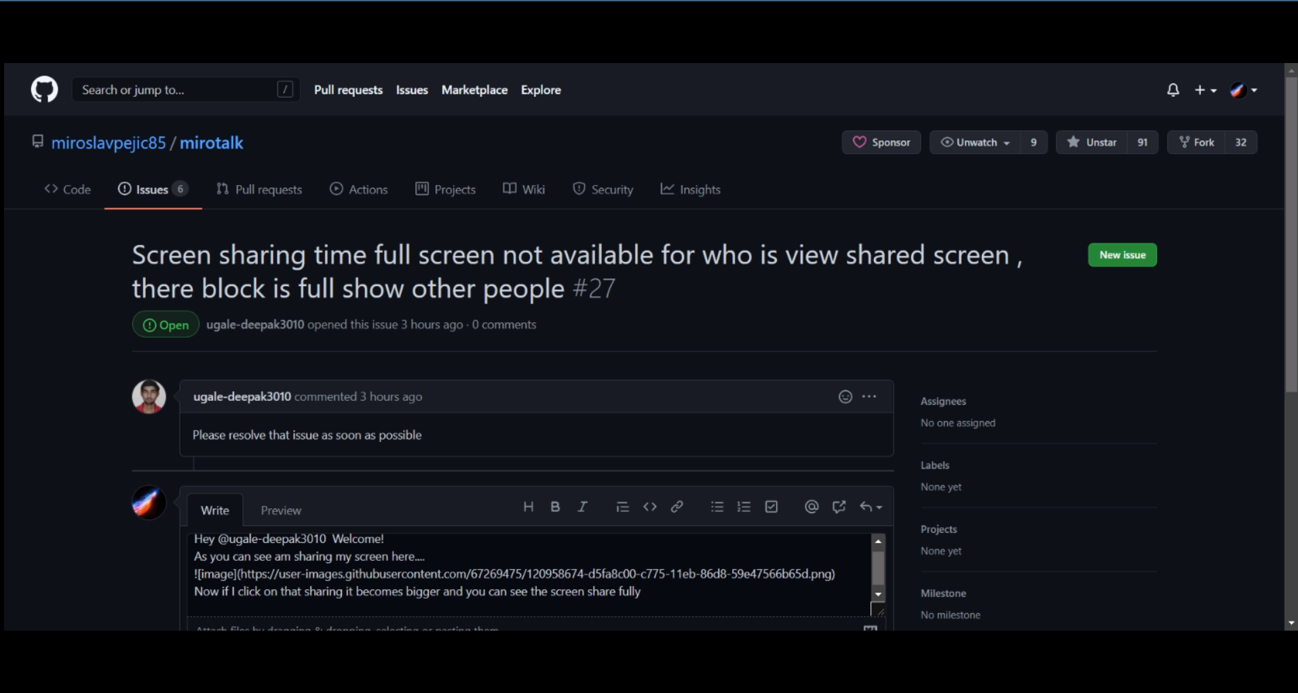Open the Pull requests repository tab
Image resolution: width=1298 pixels, height=693 pixels.
tap(267, 189)
